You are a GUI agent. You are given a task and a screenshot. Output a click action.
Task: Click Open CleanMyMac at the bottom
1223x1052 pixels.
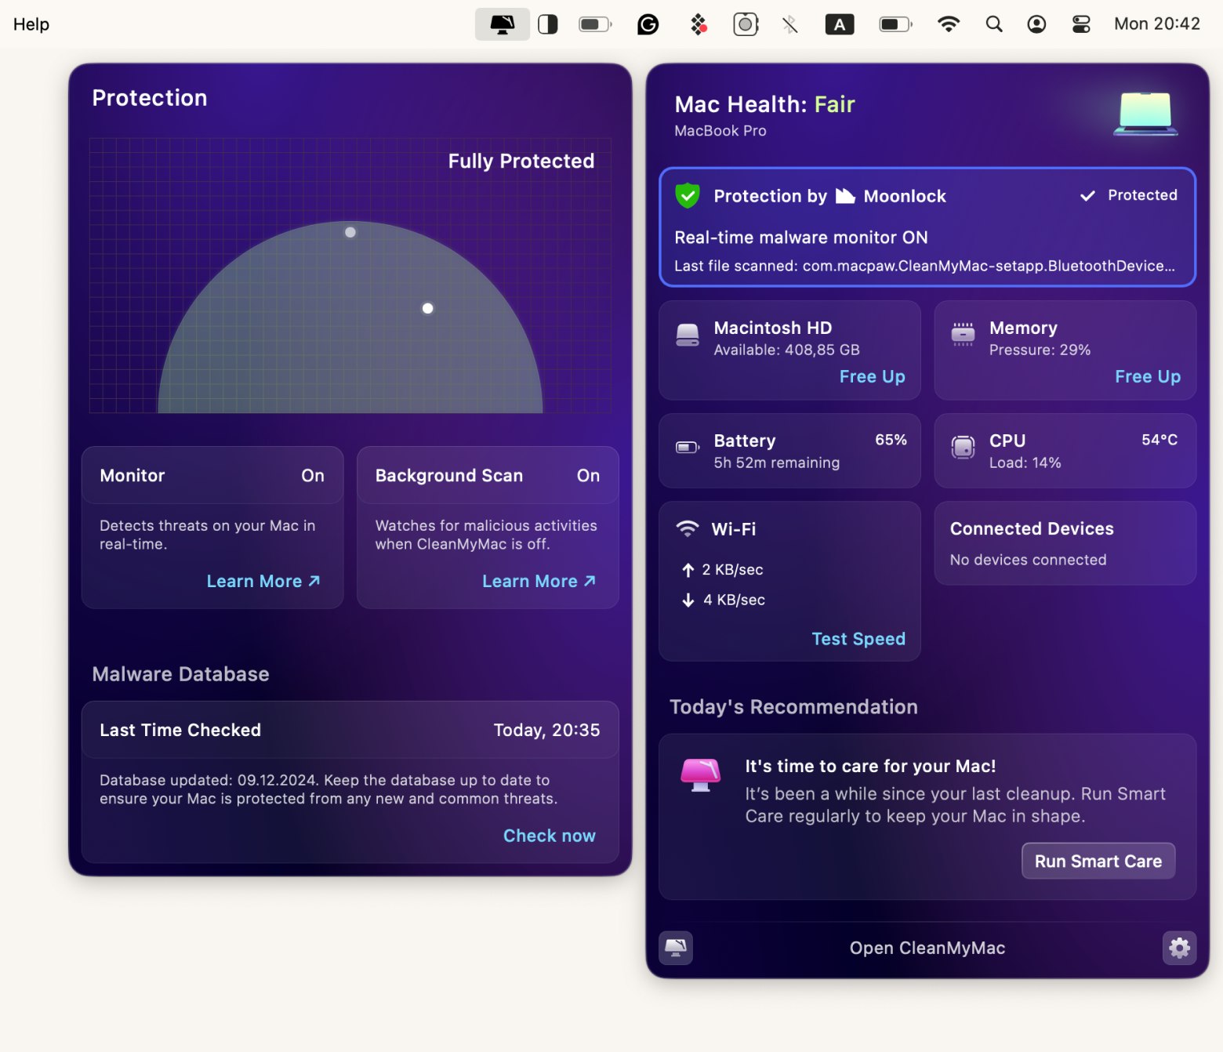tap(927, 949)
